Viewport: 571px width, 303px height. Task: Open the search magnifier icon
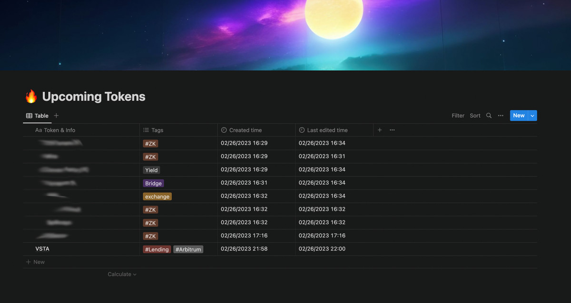tap(489, 115)
